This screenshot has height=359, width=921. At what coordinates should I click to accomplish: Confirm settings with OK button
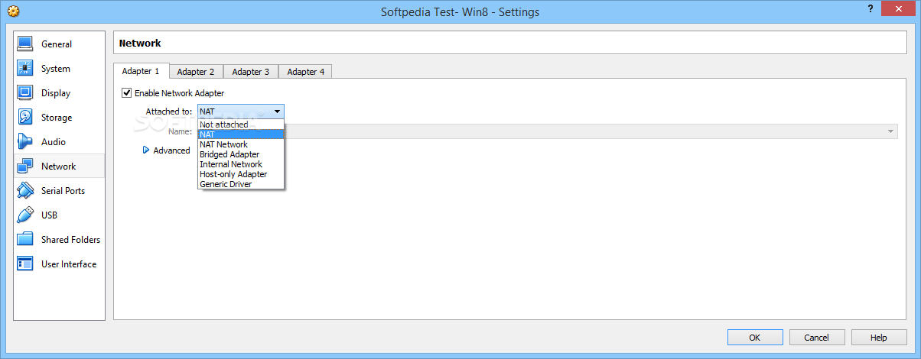[755, 338]
